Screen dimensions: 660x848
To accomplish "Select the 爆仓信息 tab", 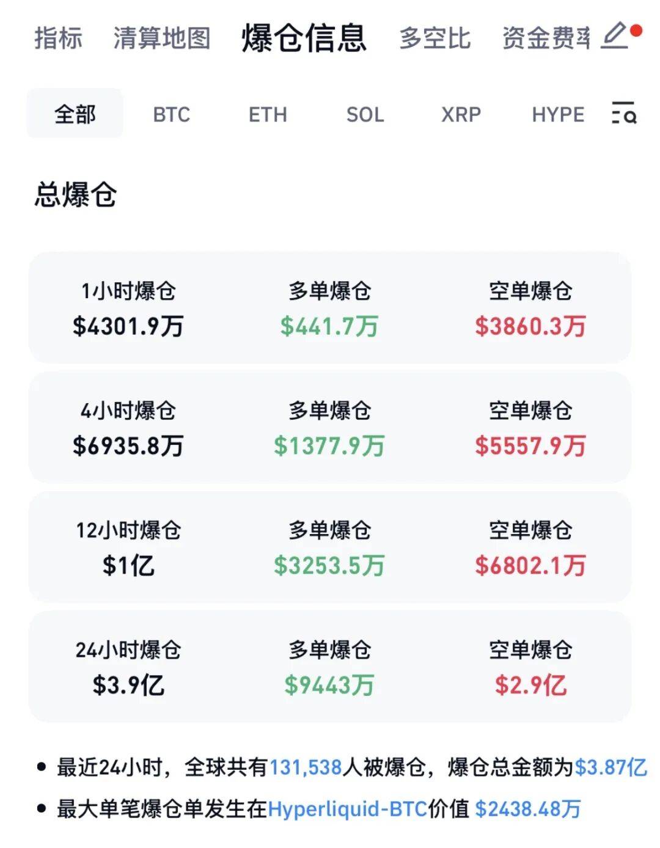I will [304, 38].
